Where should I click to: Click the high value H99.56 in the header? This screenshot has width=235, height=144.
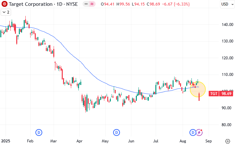[123, 4]
